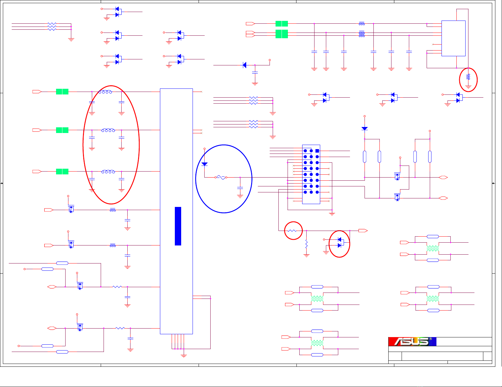Click the ASUS logo in title block
502x387 pixels.
(x=412, y=342)
